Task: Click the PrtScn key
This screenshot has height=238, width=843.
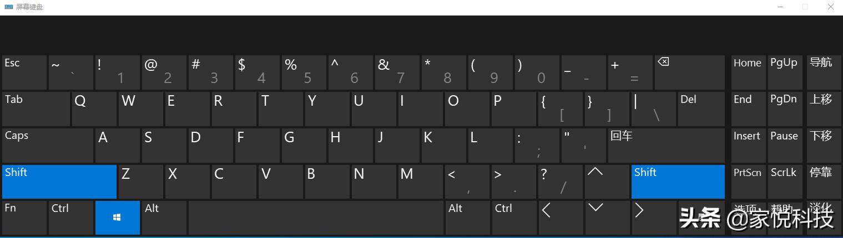Action: (748, 182)
